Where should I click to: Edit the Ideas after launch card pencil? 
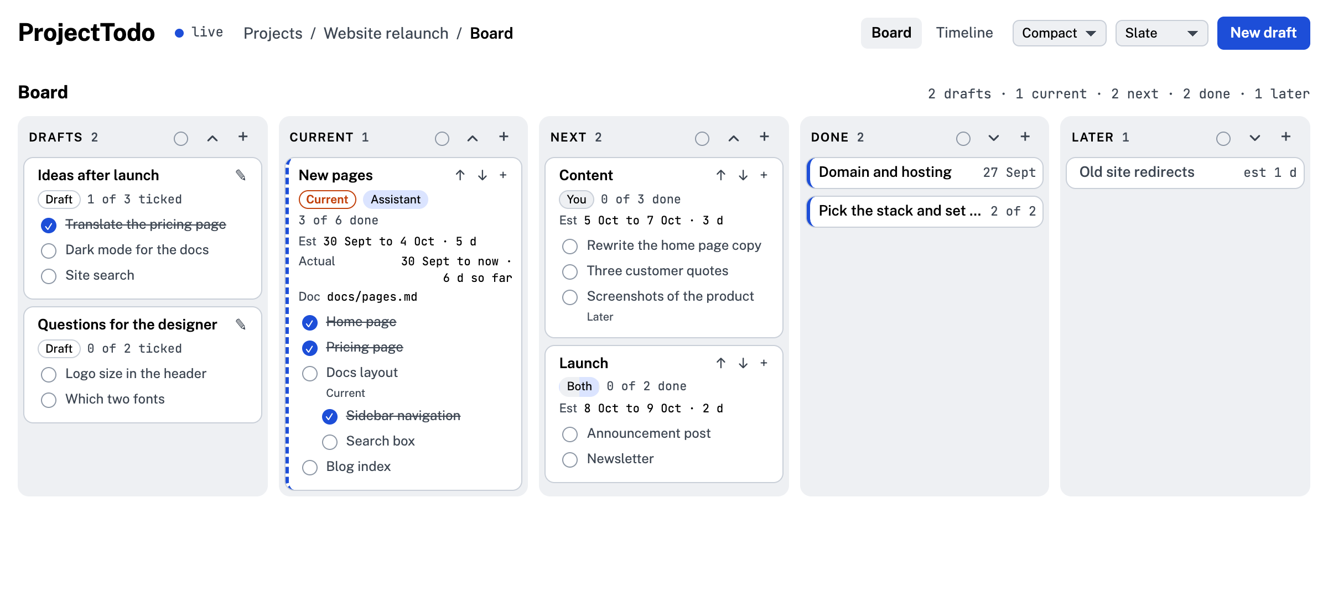(241, 175)
